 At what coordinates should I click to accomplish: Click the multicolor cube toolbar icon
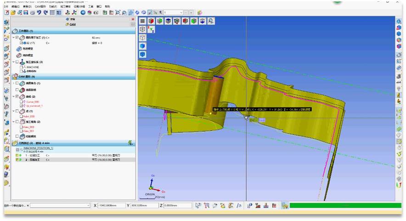[90, 12]
